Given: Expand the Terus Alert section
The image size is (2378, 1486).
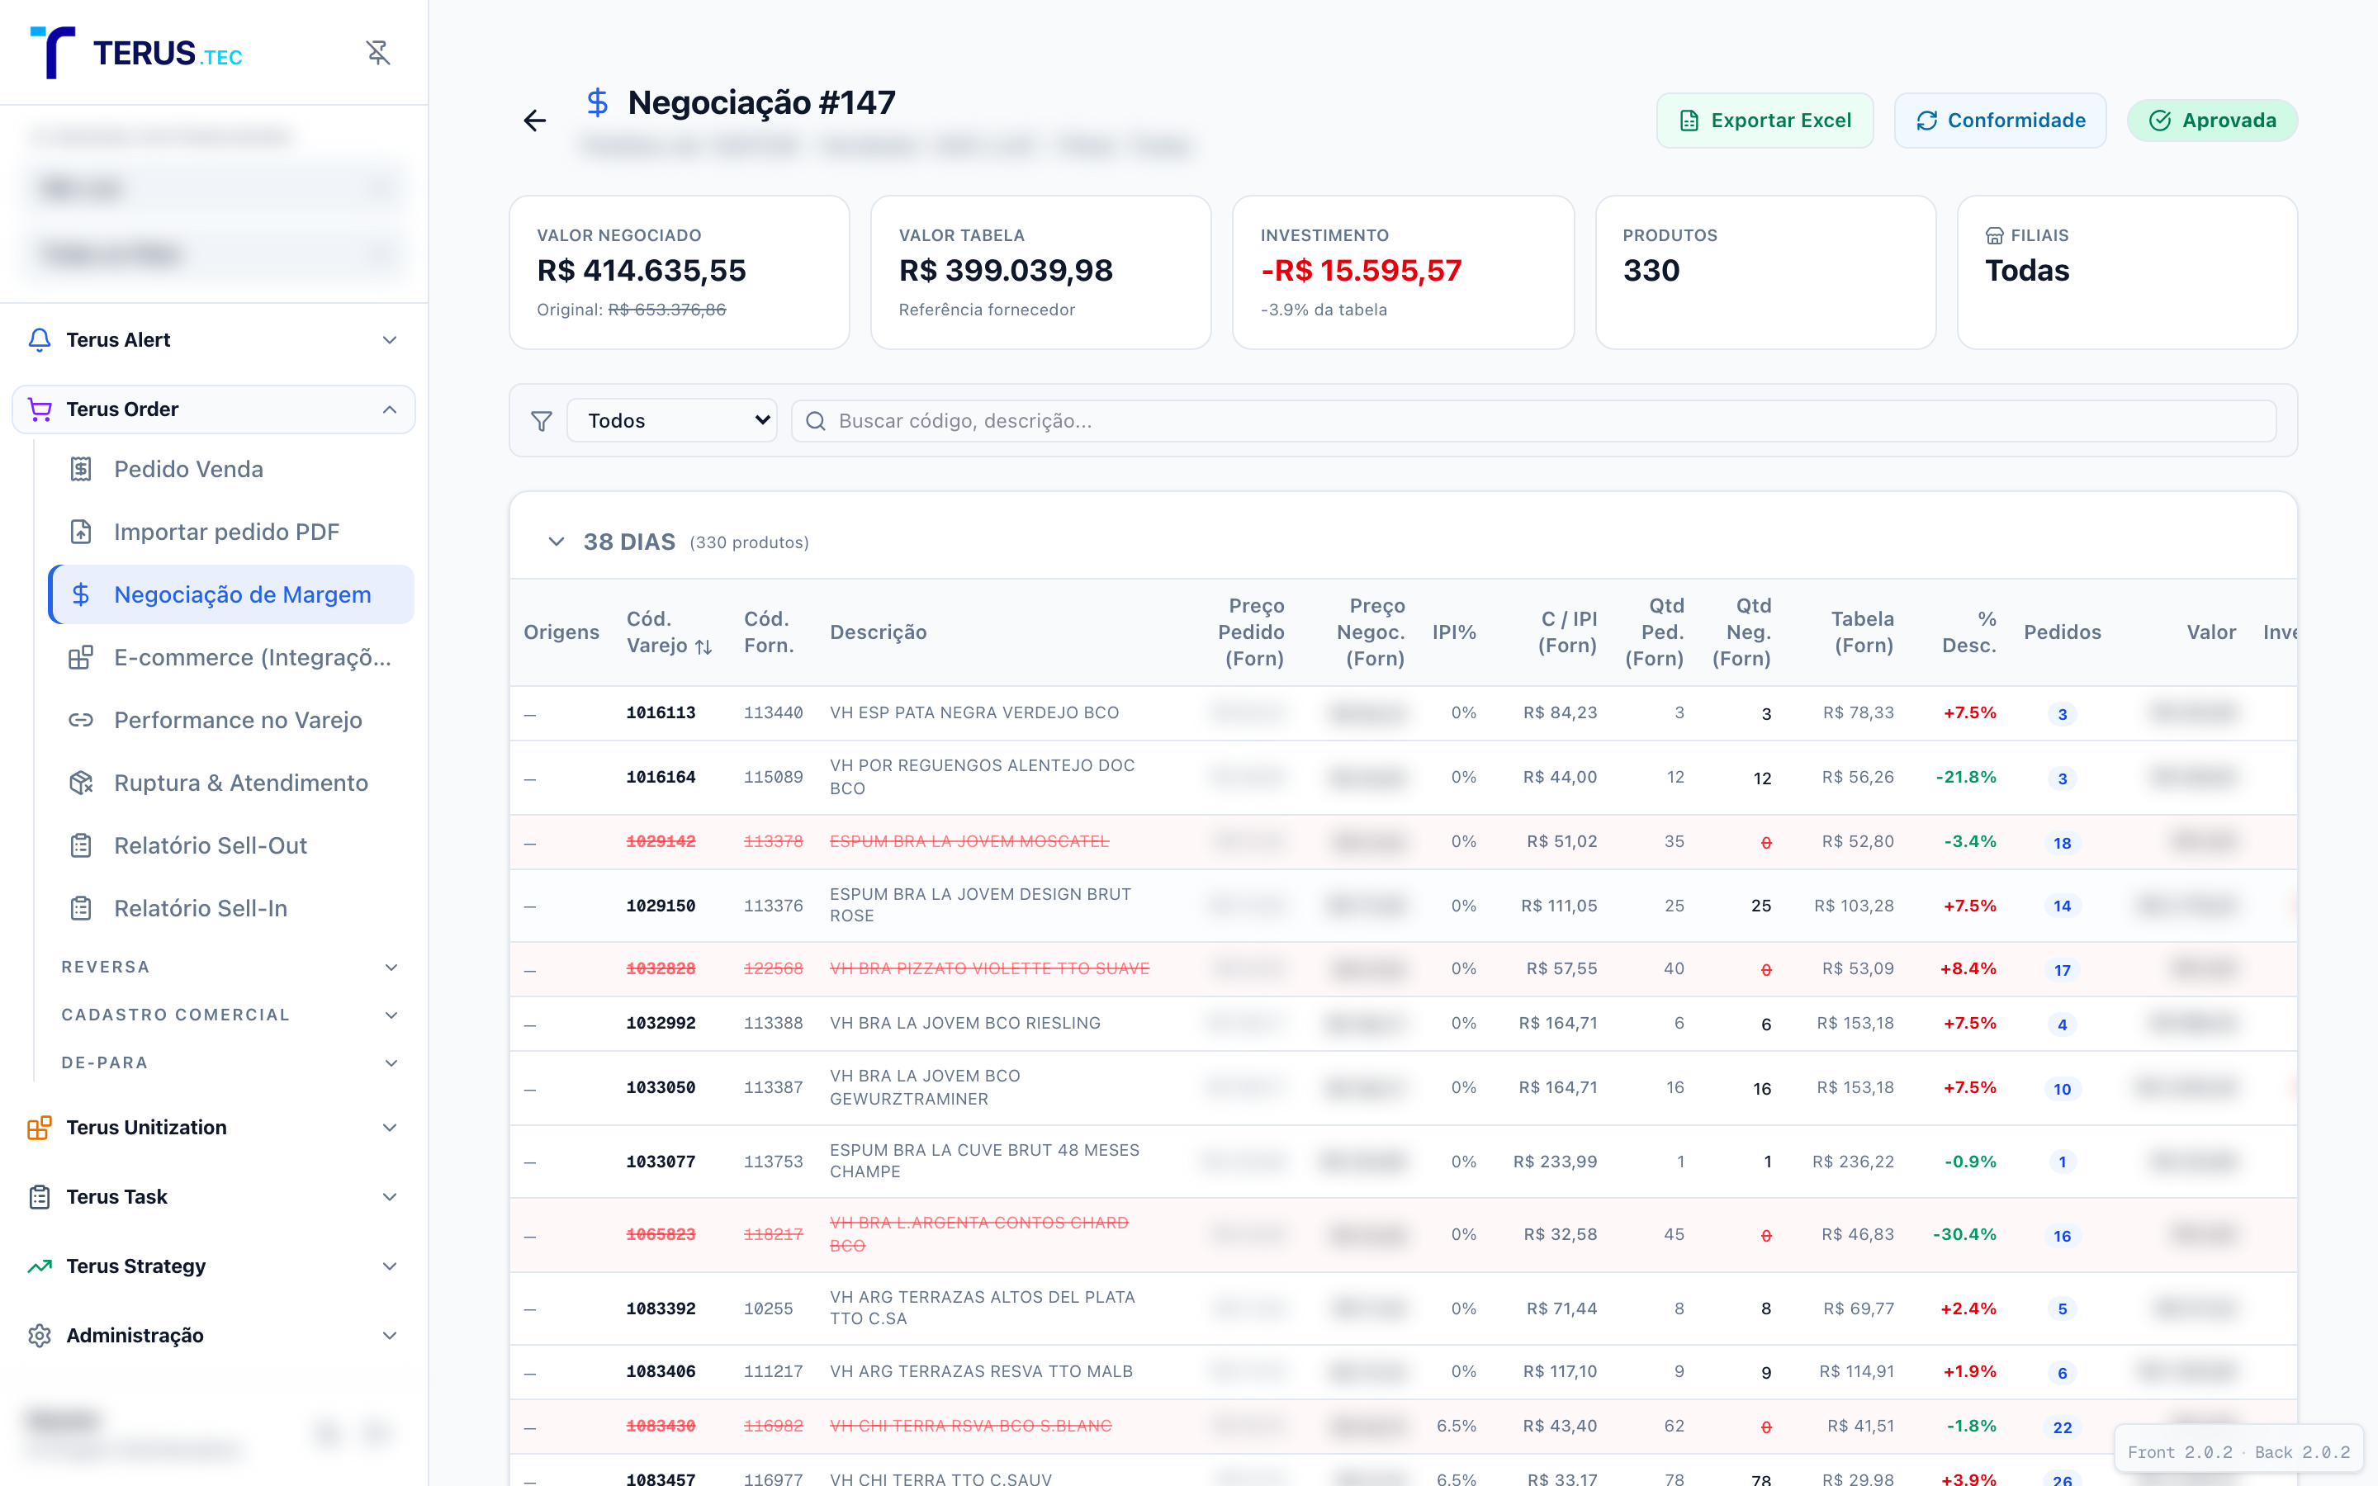Looking at the screenshot, I should point(390,340).
